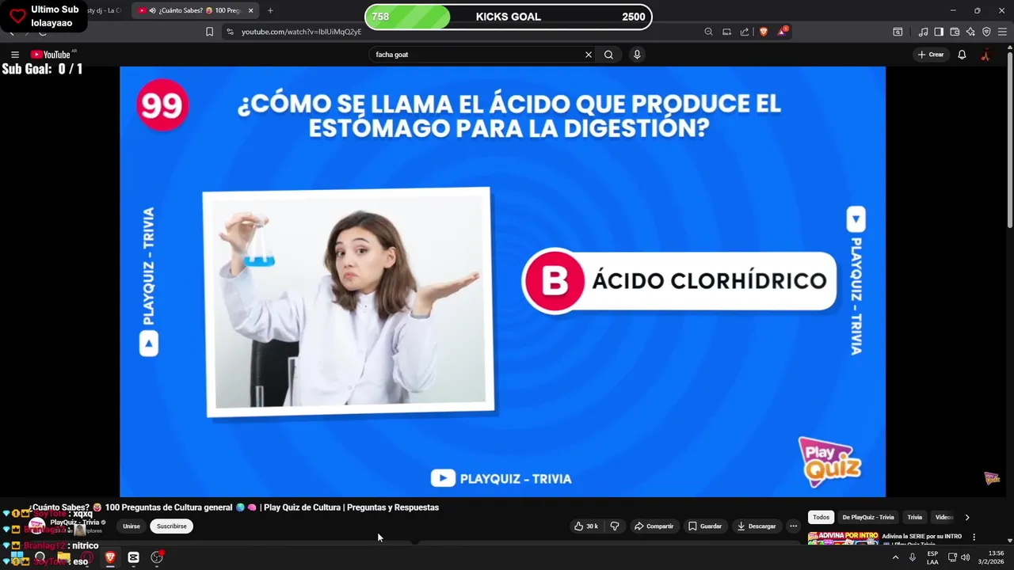Open the ESP LAA language switcher
The image size is (1014, 570).
tap(932, 557)
